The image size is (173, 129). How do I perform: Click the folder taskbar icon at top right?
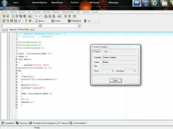[x=164, y=3]
